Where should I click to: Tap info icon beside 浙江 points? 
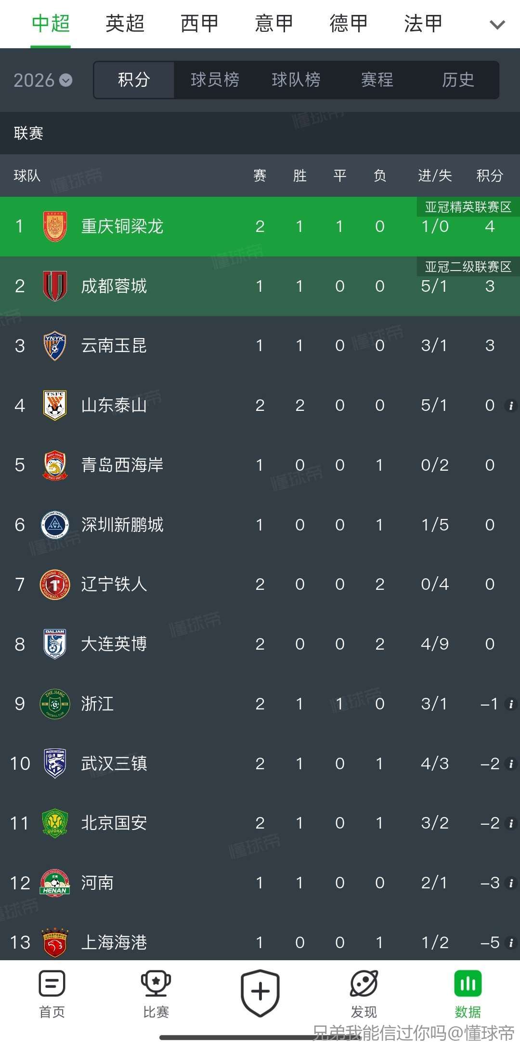(x=511, y=704)
